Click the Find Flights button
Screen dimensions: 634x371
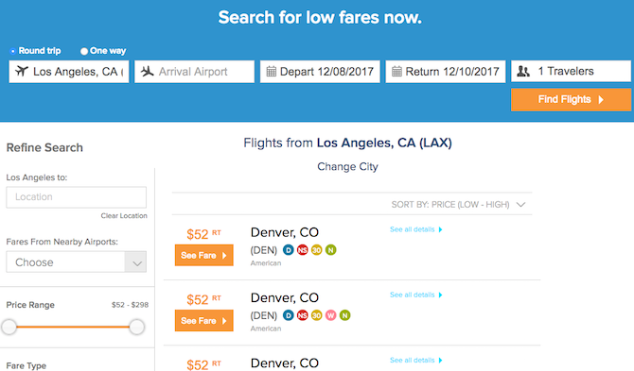(571, 100)
